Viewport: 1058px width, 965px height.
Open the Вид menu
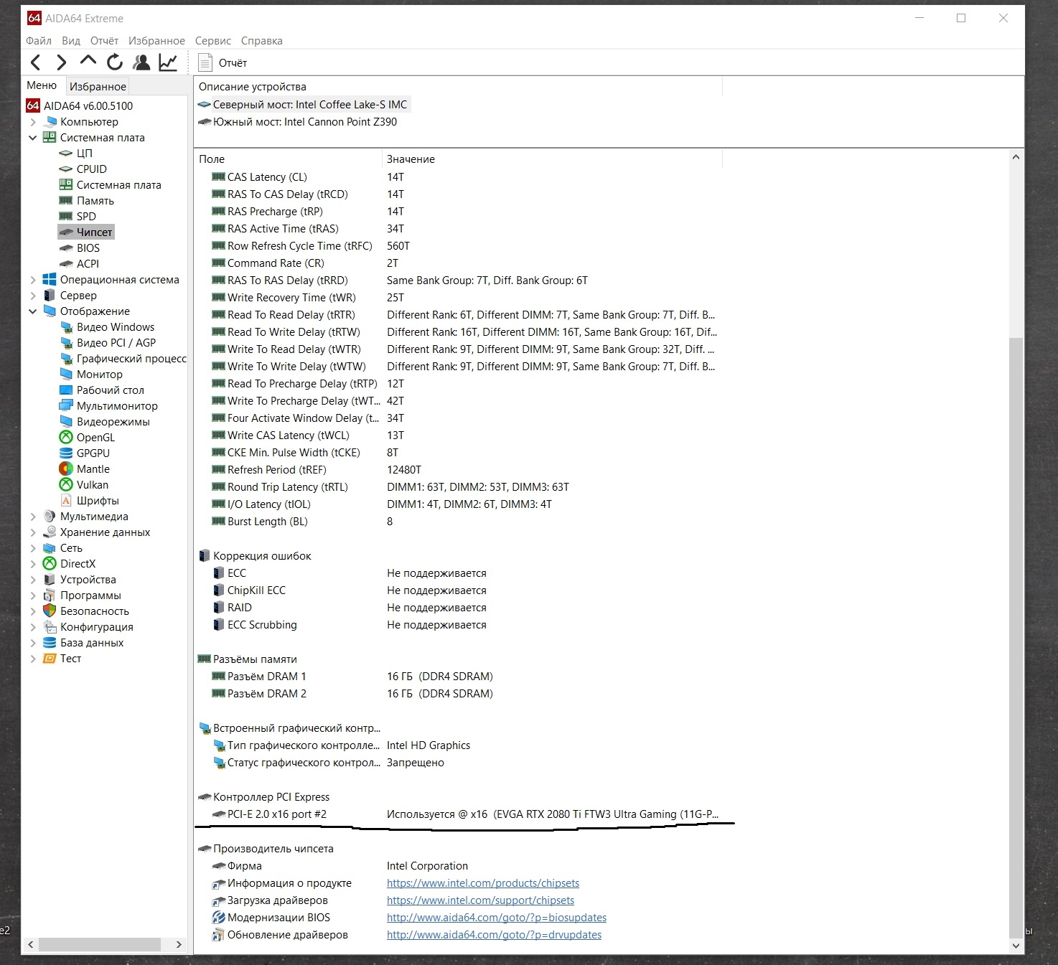pyautogui.click(x=71, y=41)
